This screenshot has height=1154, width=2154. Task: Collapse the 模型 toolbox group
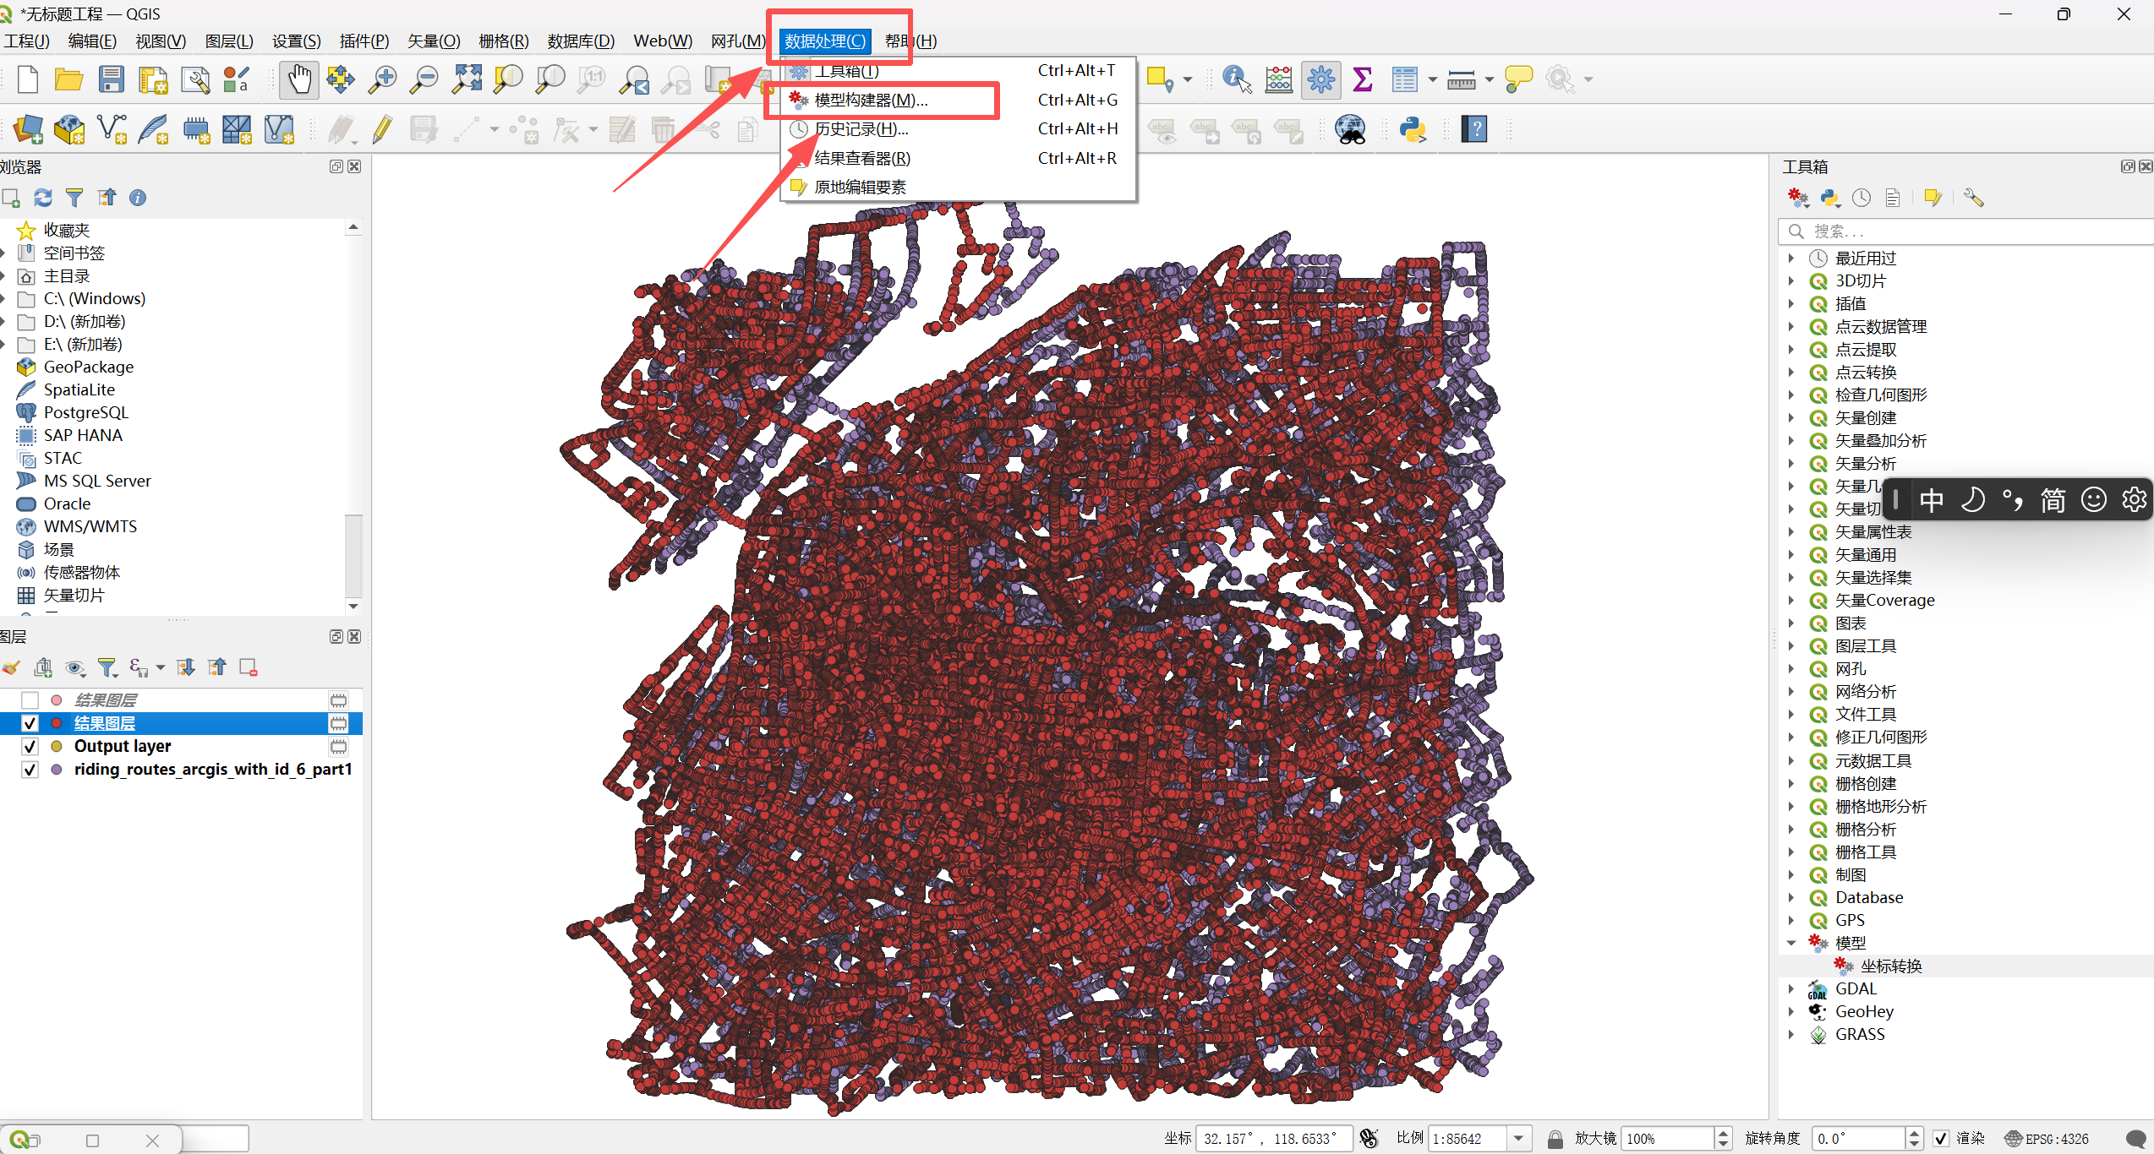pos(1790,943)
